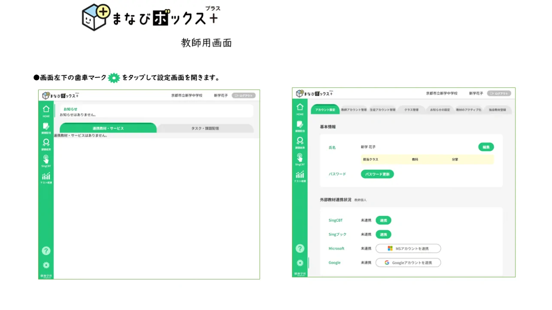Viewport: 552px width, 310px height.
Task: Click the help icon in right settings screenshot
Action: pyautogui.click(x=300, y=248)
